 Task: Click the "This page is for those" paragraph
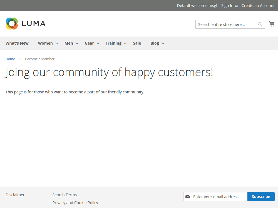pos(75,92)
